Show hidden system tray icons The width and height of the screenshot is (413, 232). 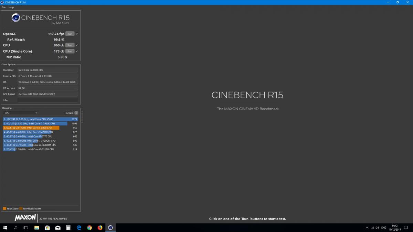pos(367,228)
